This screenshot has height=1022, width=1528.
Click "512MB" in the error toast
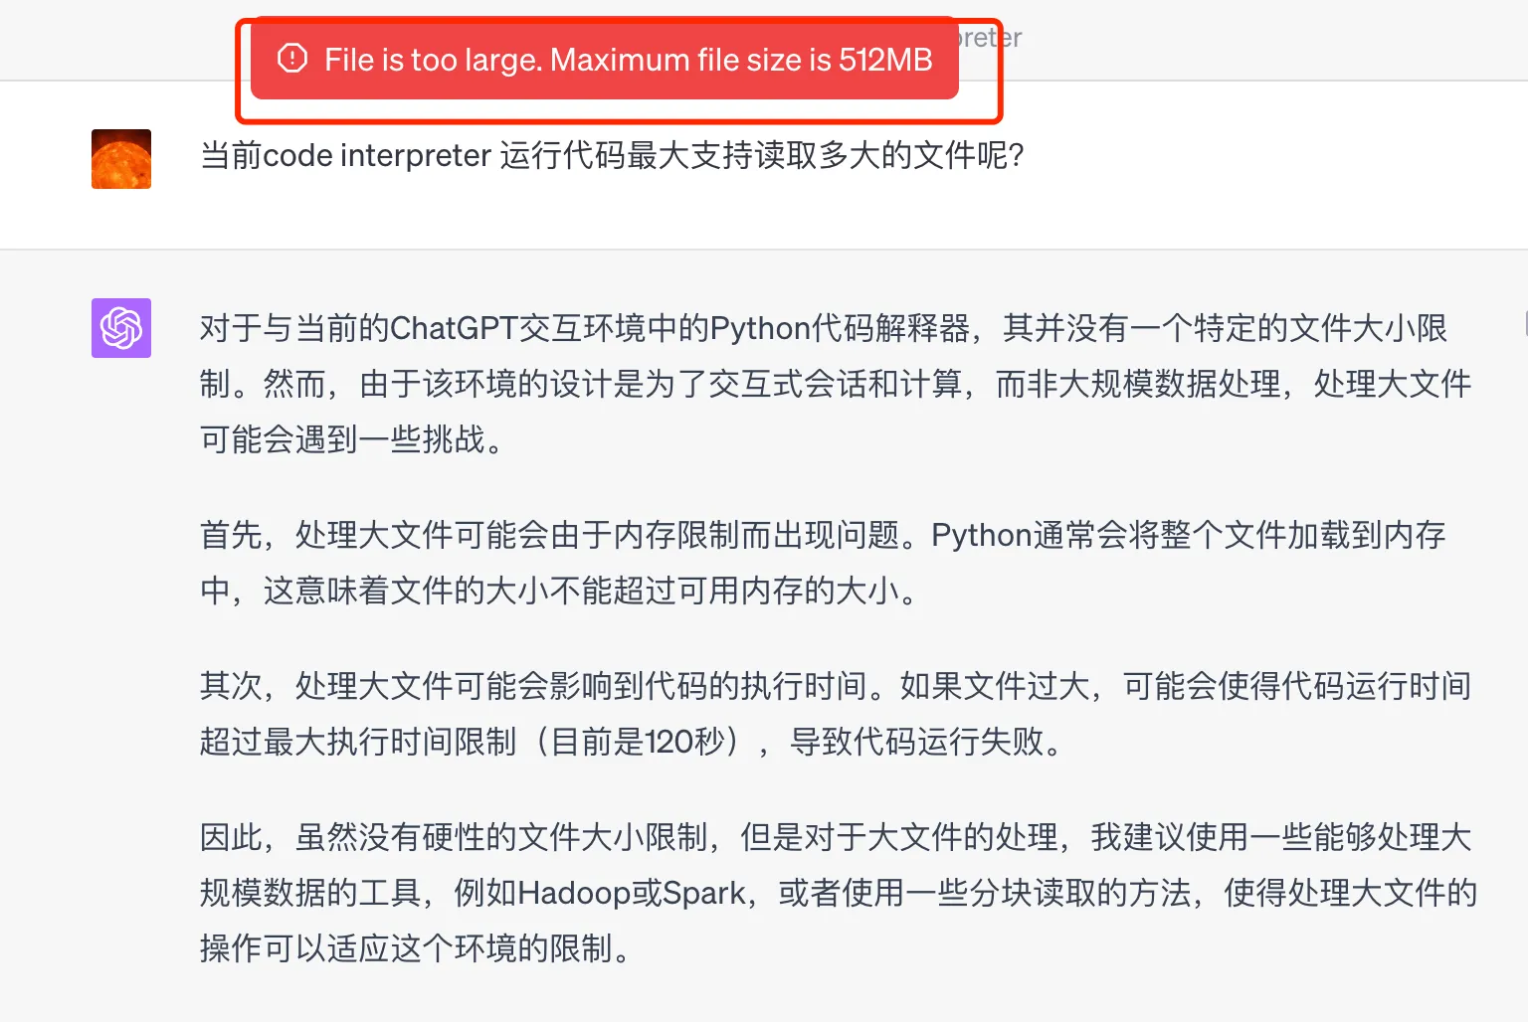pos(885,60)
